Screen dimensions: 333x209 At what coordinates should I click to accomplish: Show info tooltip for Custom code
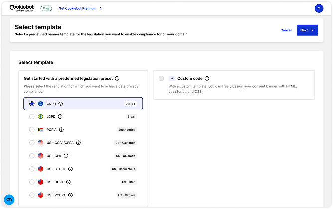click(207, 78)
